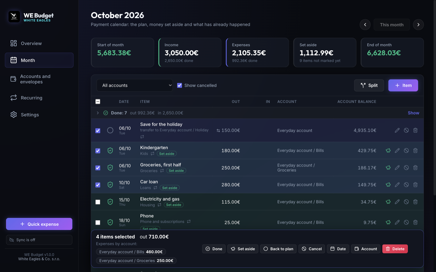Screen dimensions: 436x272
Task: Check the Phone row checkbox
Action: point(98,222)
